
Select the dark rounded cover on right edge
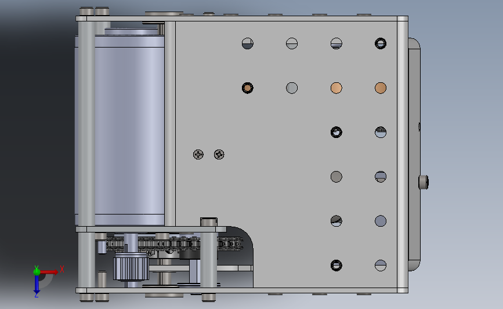[414, 154]
